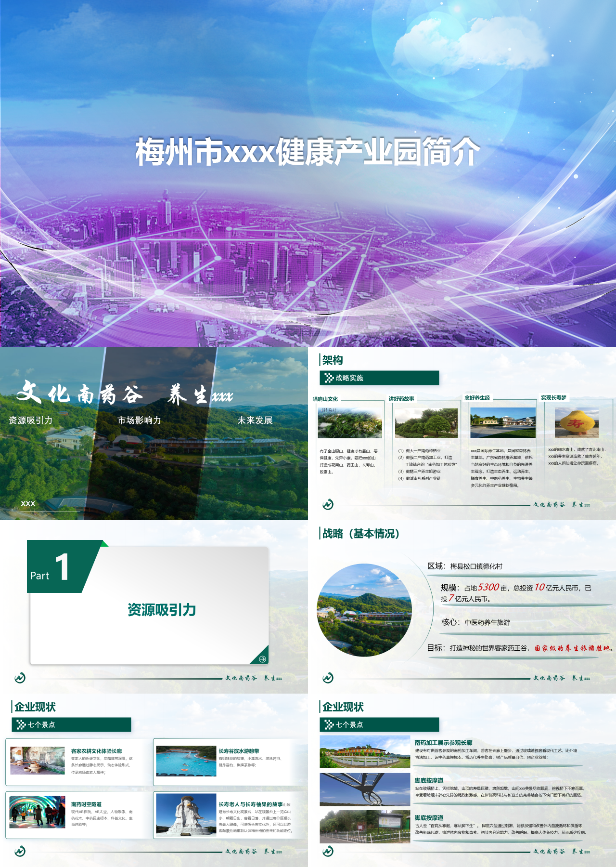Open the swimming pool photo
Screen dimensions: 616x867
[x=186, y=761]
